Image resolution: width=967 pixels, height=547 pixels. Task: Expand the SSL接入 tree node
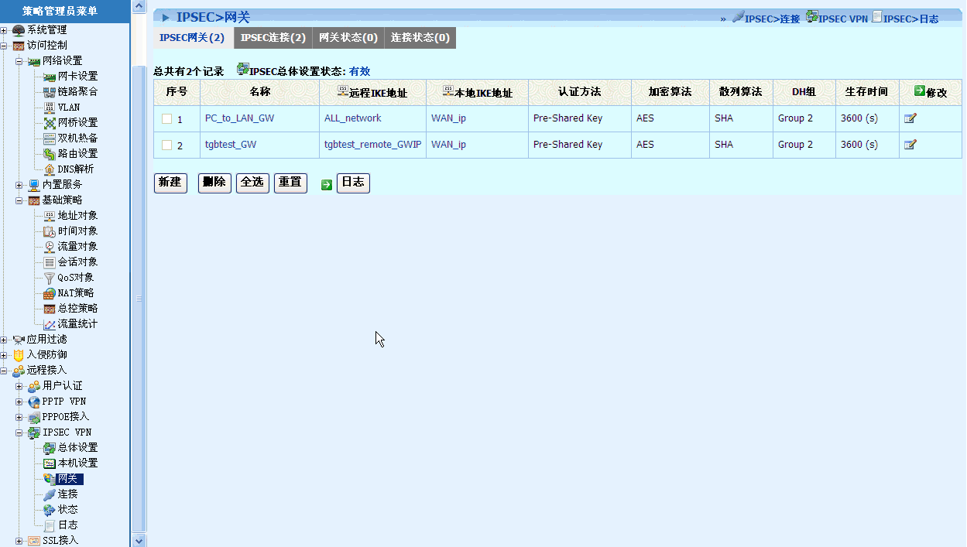[19, 541]
